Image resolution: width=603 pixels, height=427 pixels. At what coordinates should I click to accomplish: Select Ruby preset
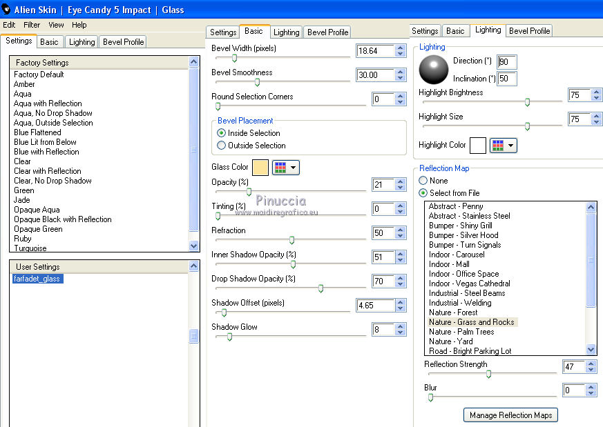(23, 239)
